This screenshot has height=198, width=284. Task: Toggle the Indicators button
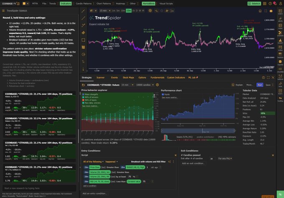[x=66, y=3]
